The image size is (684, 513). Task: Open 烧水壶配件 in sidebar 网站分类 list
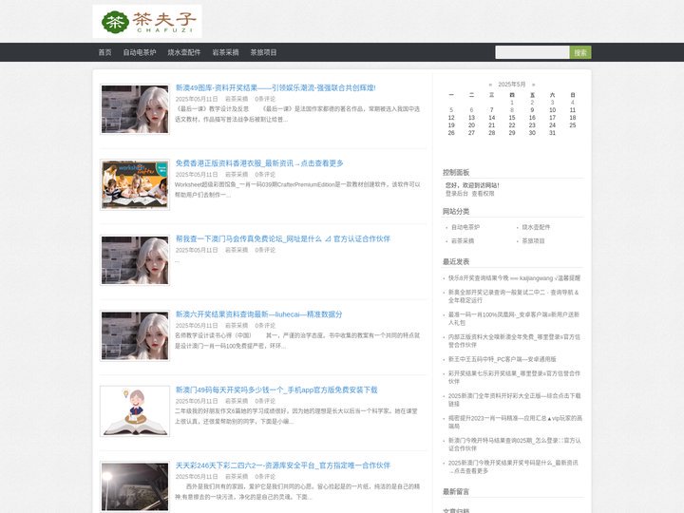[536, 227]
